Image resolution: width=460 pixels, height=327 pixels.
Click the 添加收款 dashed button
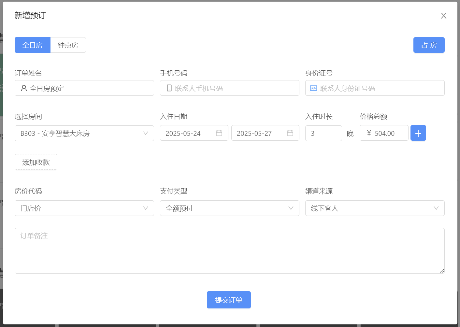coord(36,162)
